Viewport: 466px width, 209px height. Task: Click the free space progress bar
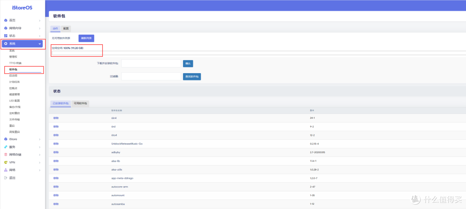point(258,53)
